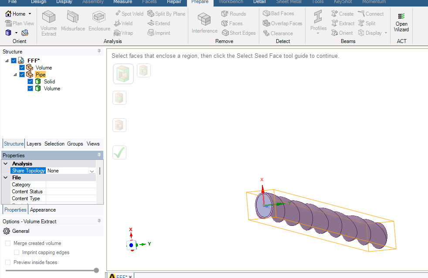Collapse the Pipe tree node
The height and width of the screenshot is (278, 428).
(15, 75)
